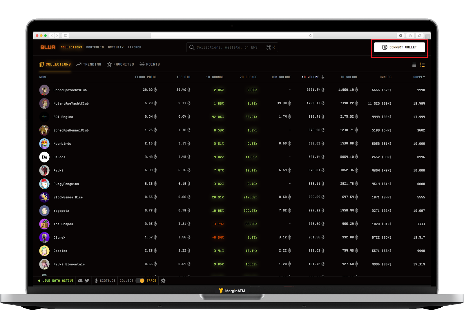Click BoredApeYachtClub floor price 29.90
This screenshot has height=323, width=464.
150,90
